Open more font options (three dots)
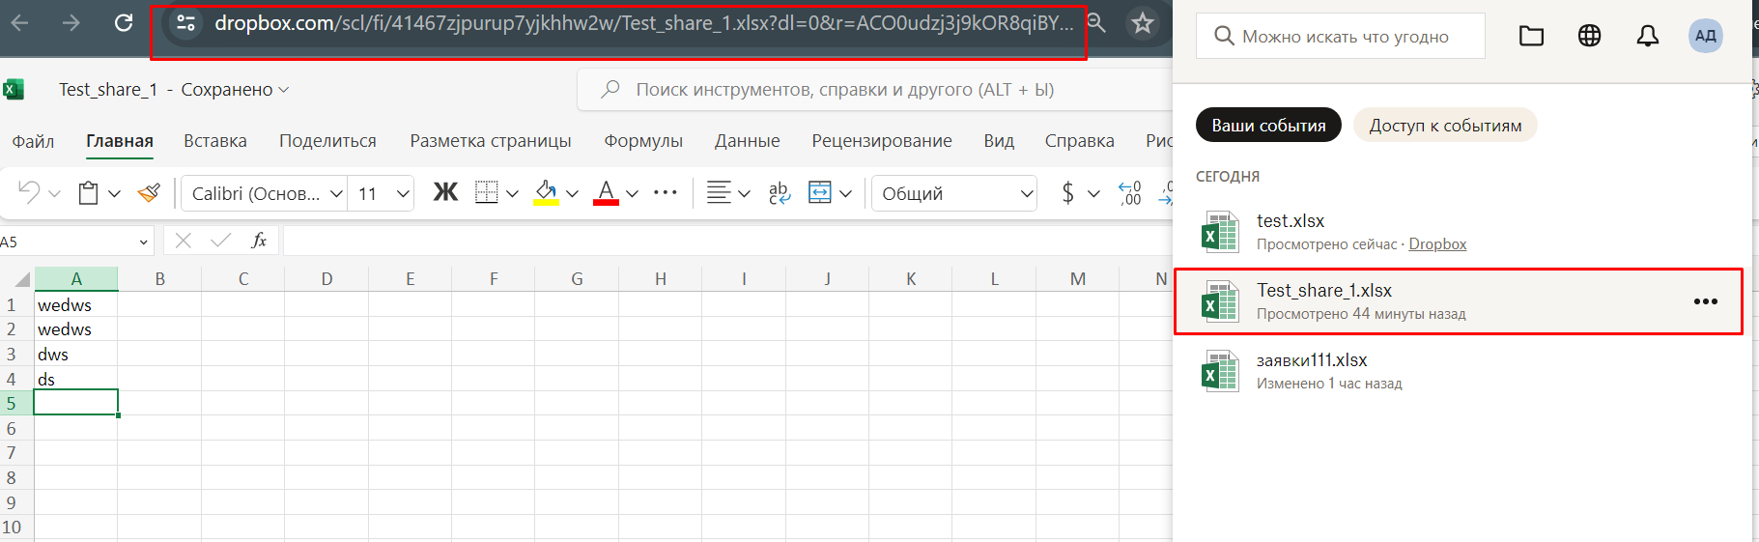Viewport: 1759px width, 542px height. coord(666,192)
